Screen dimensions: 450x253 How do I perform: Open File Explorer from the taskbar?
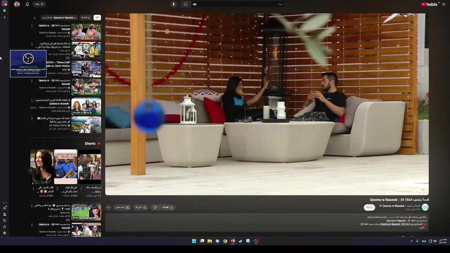point(210,241)
